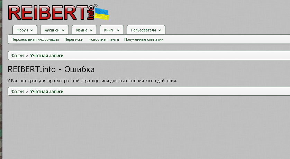Open the Переписки link
The width and height of the screenshot is (290, 159).
pos(74,39)
